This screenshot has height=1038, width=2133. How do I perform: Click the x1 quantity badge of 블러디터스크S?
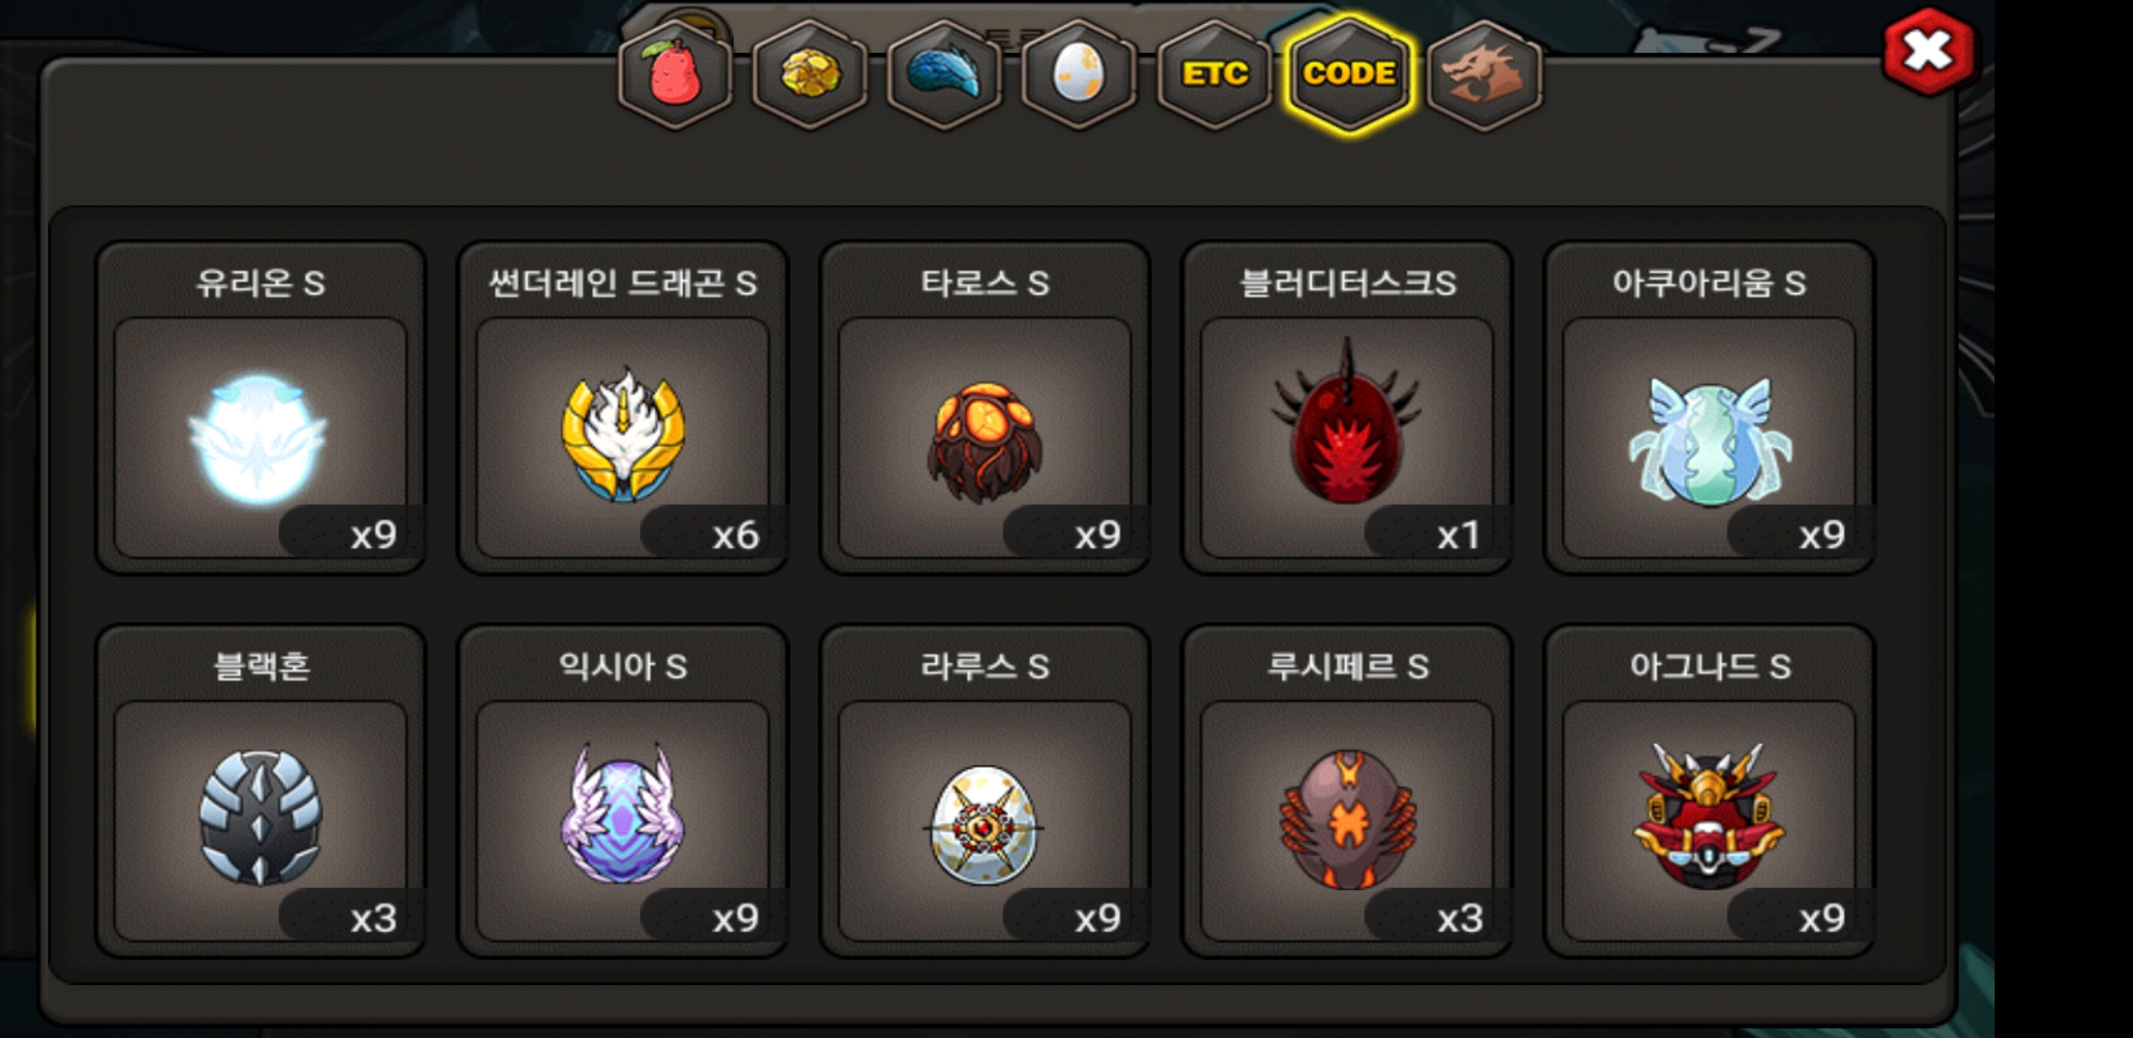click(x=1459, y=534)
